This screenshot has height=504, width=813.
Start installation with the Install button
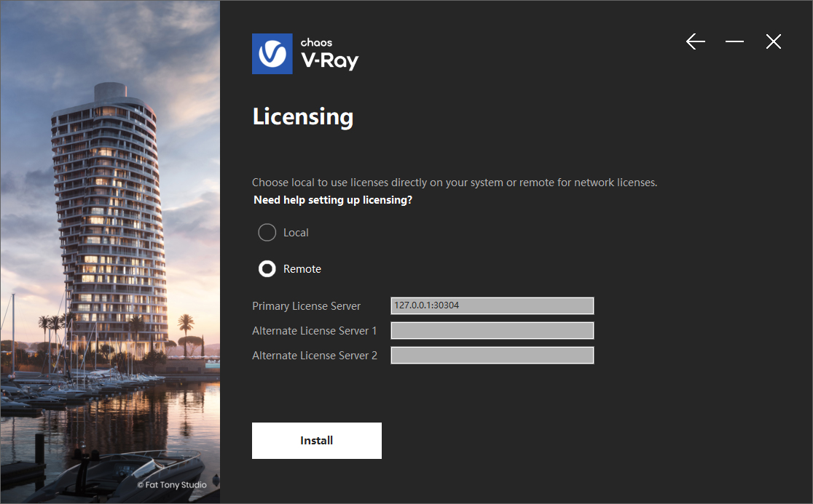coord(317,440)
